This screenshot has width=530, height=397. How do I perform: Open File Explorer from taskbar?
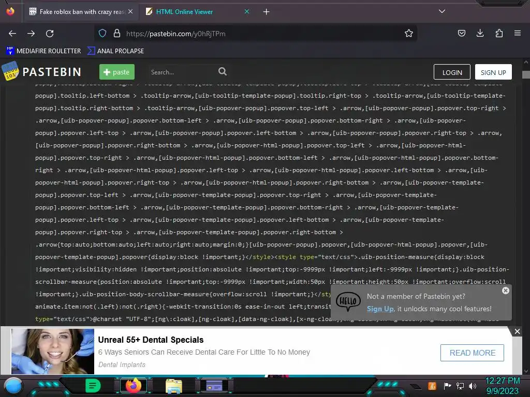(174, 386)
